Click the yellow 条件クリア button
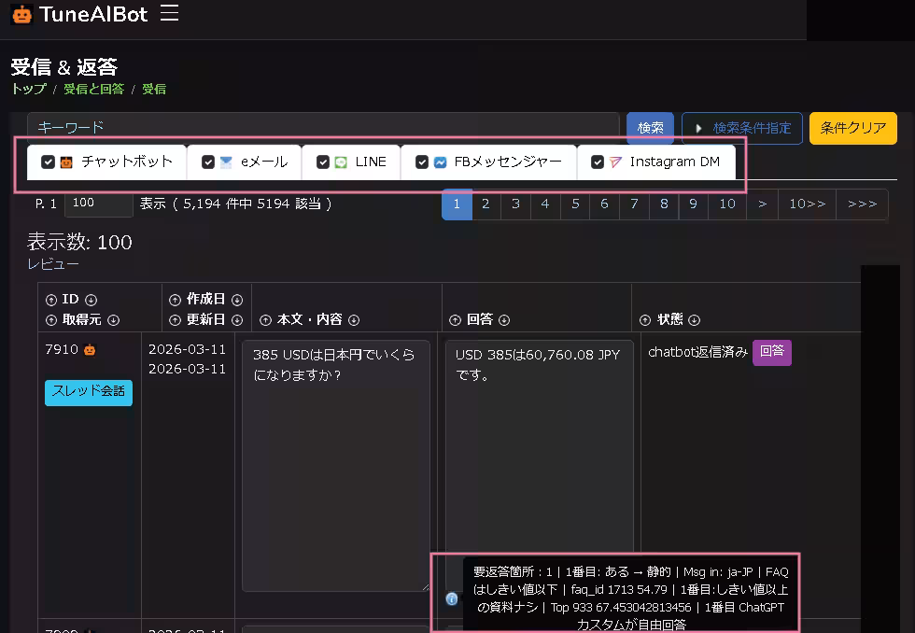The width and height of the screenshot is (915, 633). (x=852, y=128)
